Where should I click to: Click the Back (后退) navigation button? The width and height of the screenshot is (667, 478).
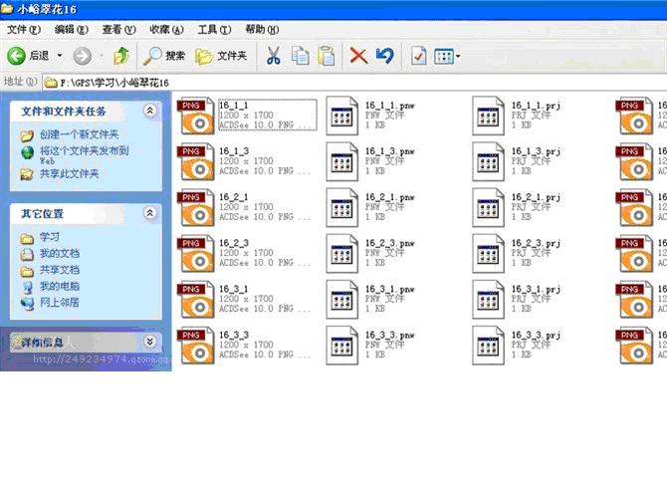pyautogui.click(x=28, y=56)
